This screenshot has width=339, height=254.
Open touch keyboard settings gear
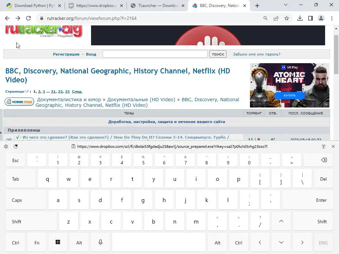6,147
